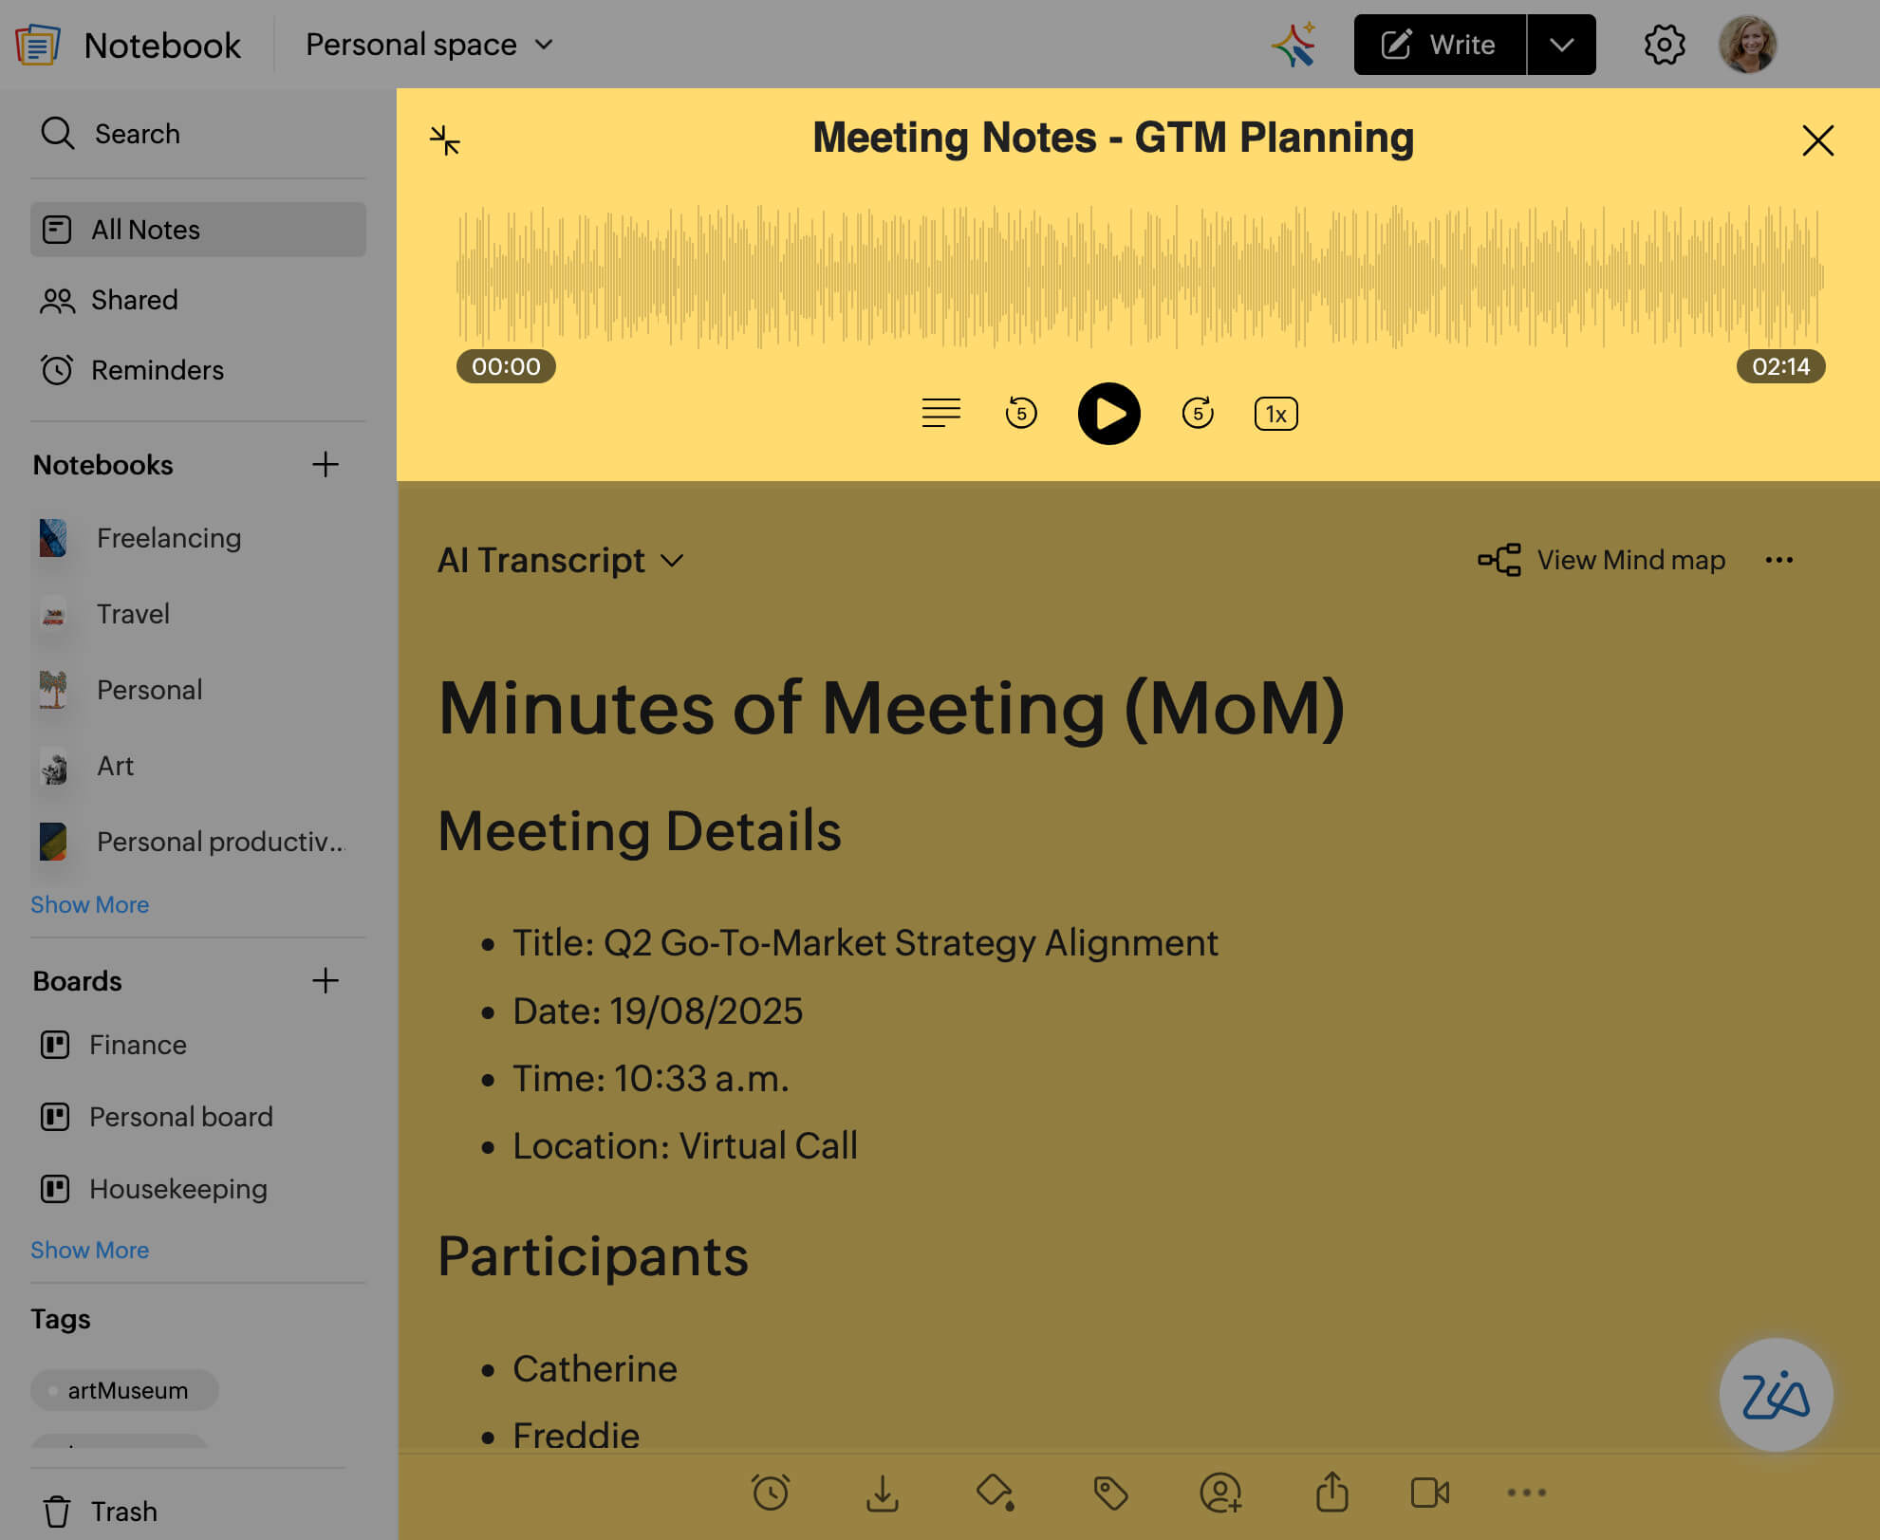Play the meeting audio recording
1880x1540 pixels.
click(x=1108, y=414)
